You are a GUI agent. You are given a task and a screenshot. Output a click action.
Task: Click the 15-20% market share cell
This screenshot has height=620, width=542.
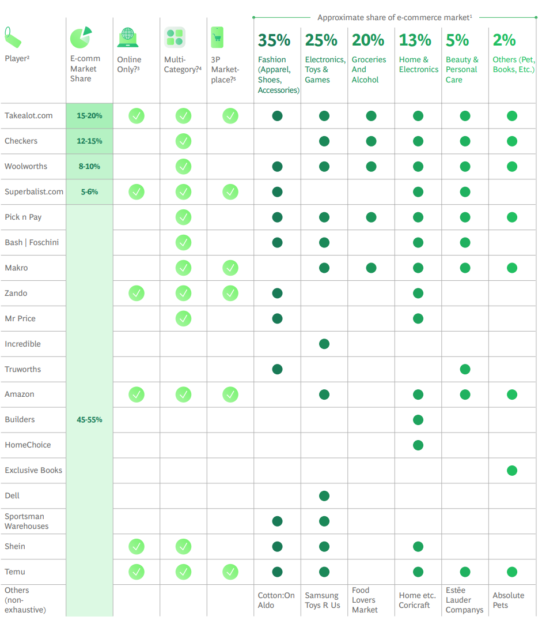tap(89, 116)
